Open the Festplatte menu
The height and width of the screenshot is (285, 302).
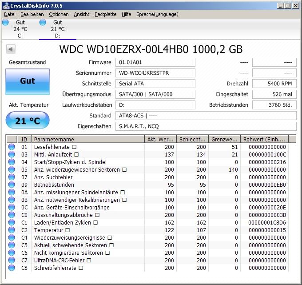pos(106,15)
